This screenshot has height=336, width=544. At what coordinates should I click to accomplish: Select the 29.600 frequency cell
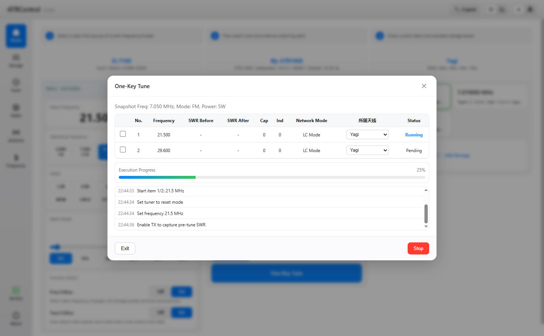(164, 151)
